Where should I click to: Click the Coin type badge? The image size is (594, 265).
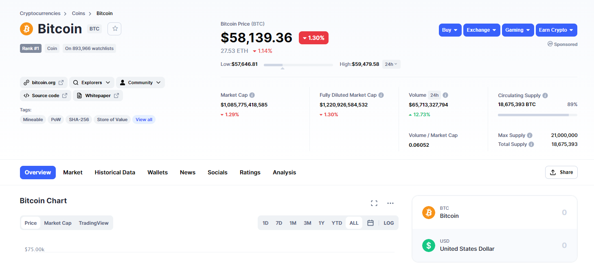[x=52, y=48]
